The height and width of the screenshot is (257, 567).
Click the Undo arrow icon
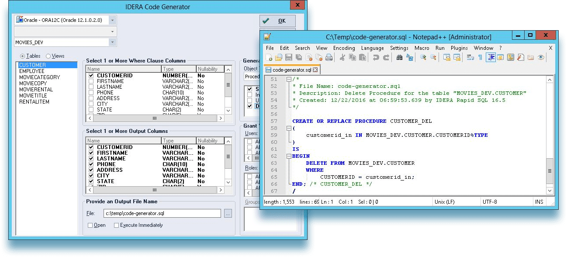tap(376, 57)
